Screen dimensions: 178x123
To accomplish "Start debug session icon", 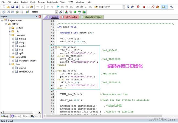I will tap(138, 7).
